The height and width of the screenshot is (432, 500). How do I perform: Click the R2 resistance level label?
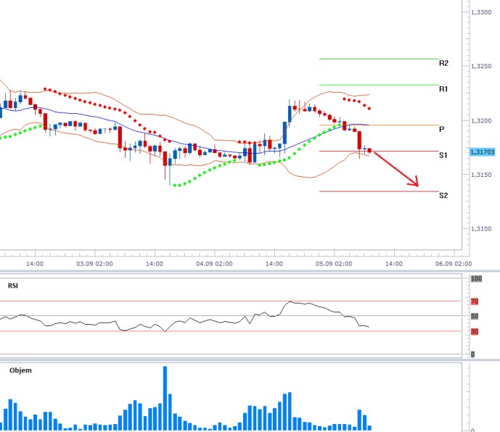[443, 63]
